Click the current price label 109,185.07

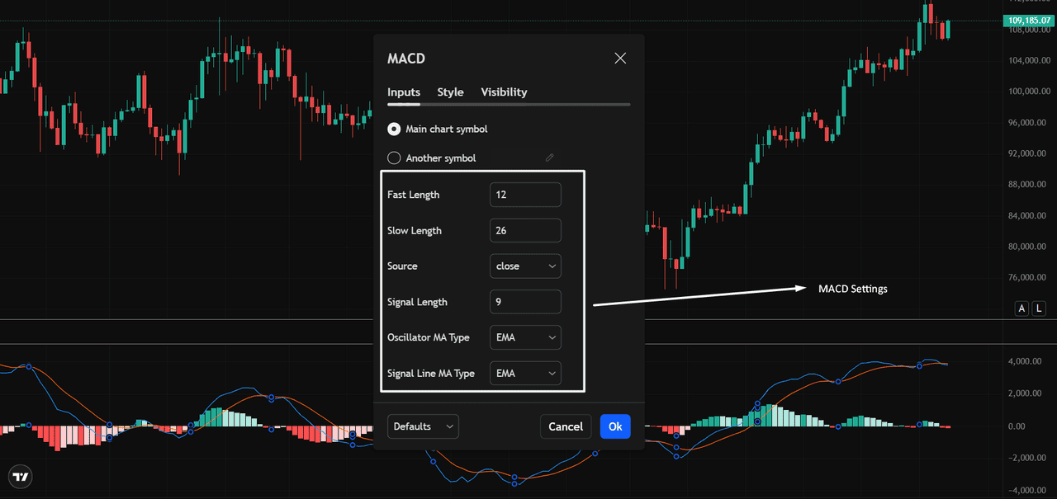click(1028, 20)
